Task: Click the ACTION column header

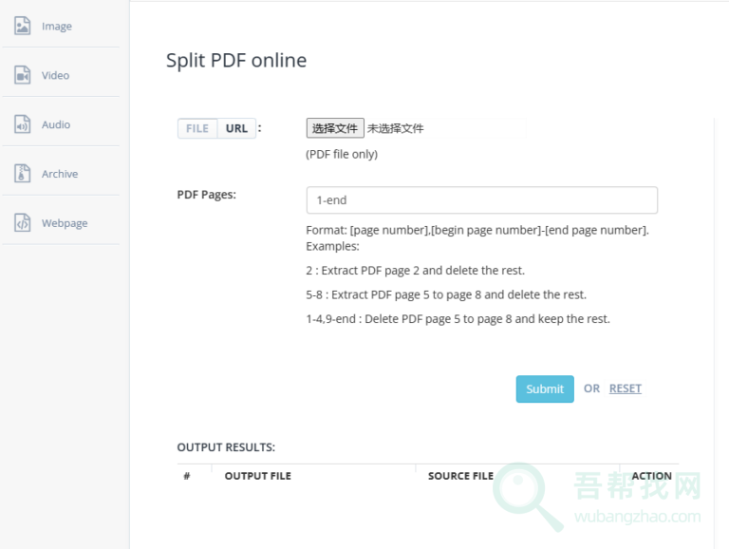Action: tap(651, 476)
